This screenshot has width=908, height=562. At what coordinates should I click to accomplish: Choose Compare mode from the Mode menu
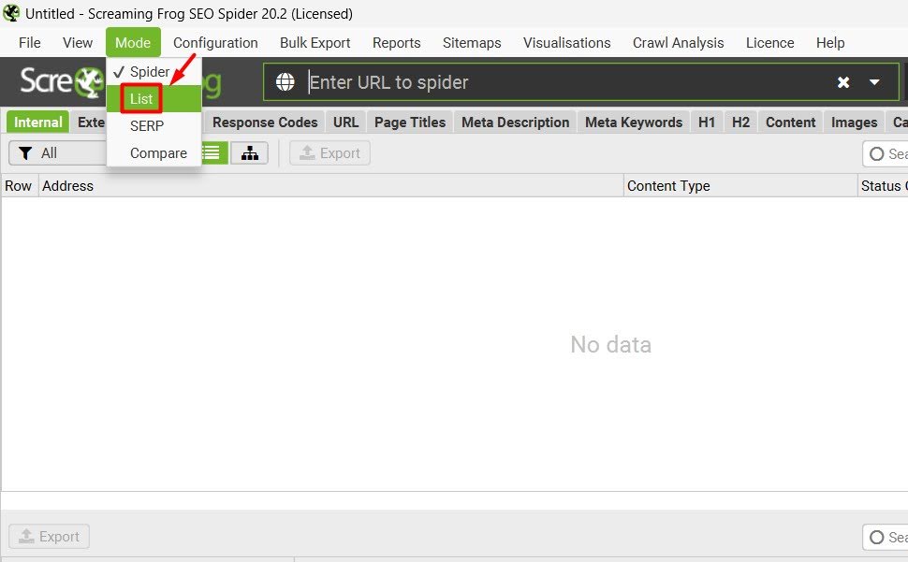154,153
